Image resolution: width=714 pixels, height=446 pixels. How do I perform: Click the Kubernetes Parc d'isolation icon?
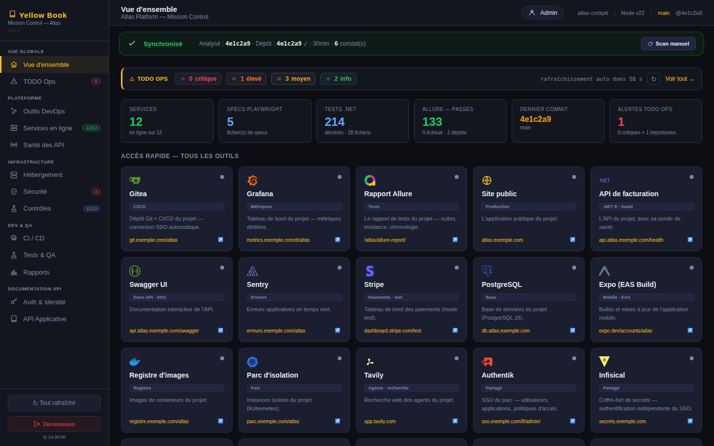point(252,362)
